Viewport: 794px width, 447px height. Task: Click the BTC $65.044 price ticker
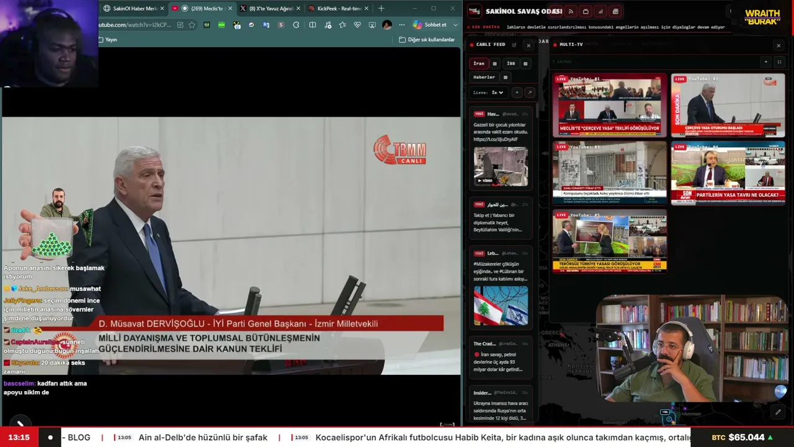tap(743, 438)
